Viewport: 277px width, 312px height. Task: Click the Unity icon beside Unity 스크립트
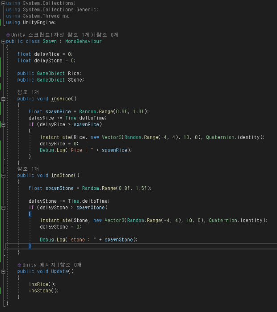pos(8,35)
